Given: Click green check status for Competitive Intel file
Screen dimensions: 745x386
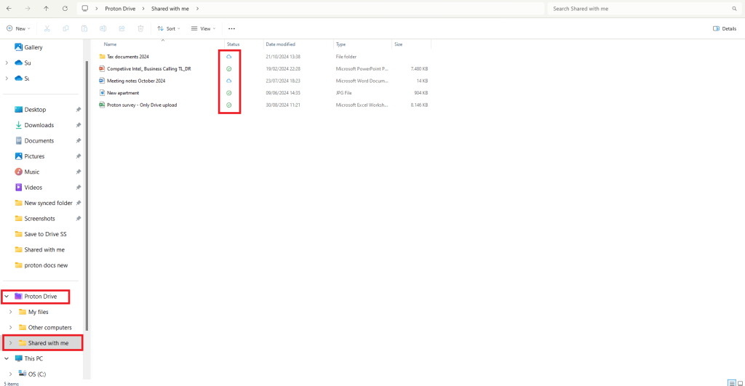Looking at the screenshot, I should coord(229,69).
